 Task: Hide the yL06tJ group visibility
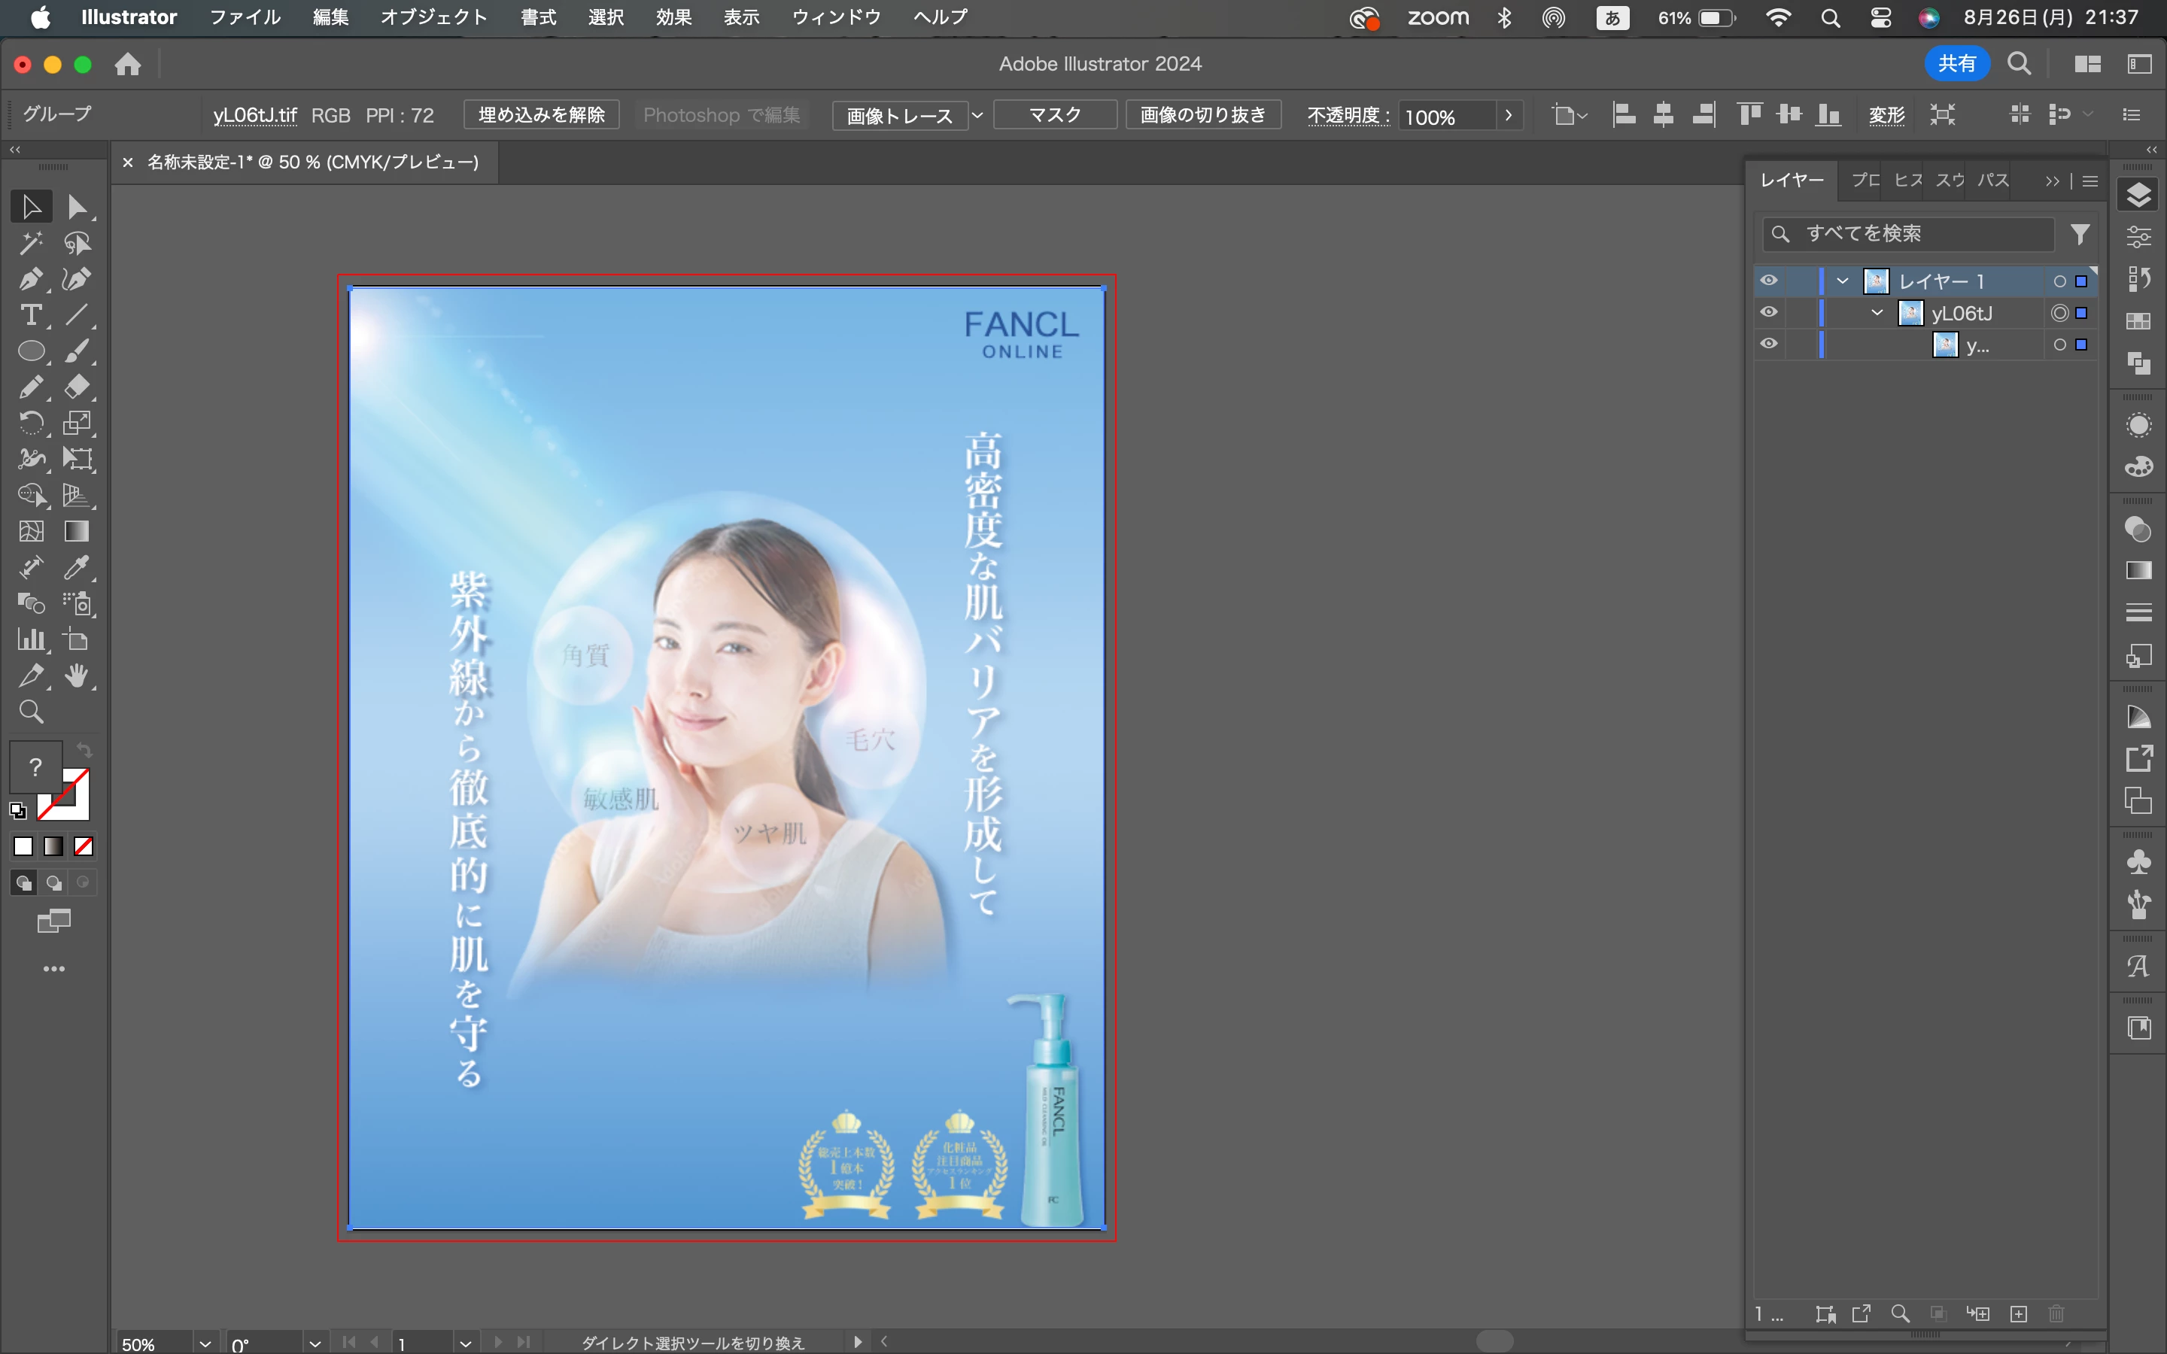click(1768, 312)
